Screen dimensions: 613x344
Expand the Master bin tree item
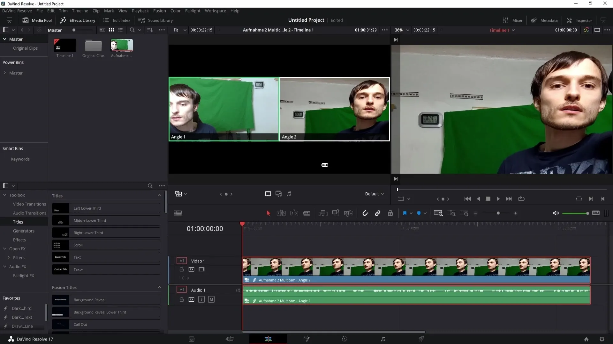coord(4,73)
